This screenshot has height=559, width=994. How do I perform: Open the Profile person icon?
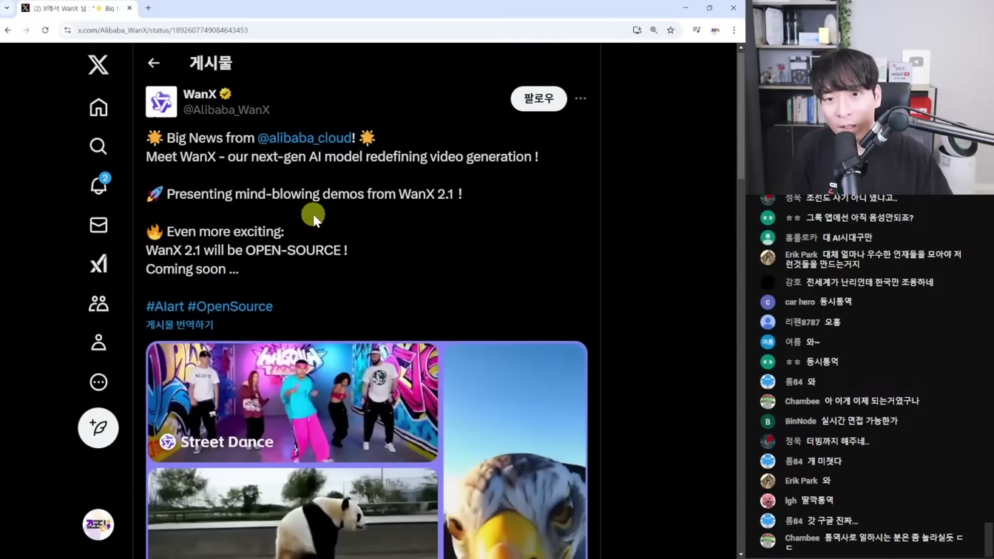(x=98, y=342)
